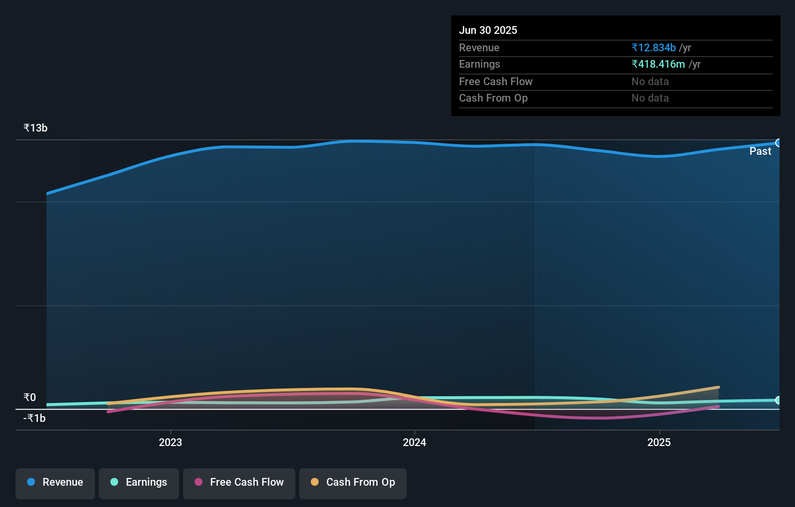The image size is (795, 507).
Task: Click the ₹13b y-axis label
Action: [35, 128]
